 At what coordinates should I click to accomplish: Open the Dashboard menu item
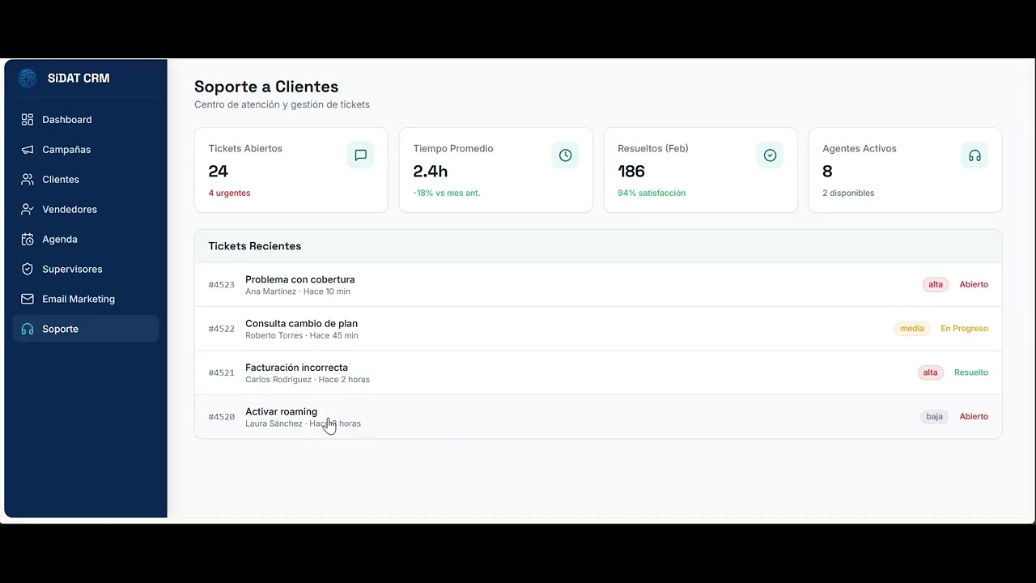pyautogui.click(x=86, y=119)
